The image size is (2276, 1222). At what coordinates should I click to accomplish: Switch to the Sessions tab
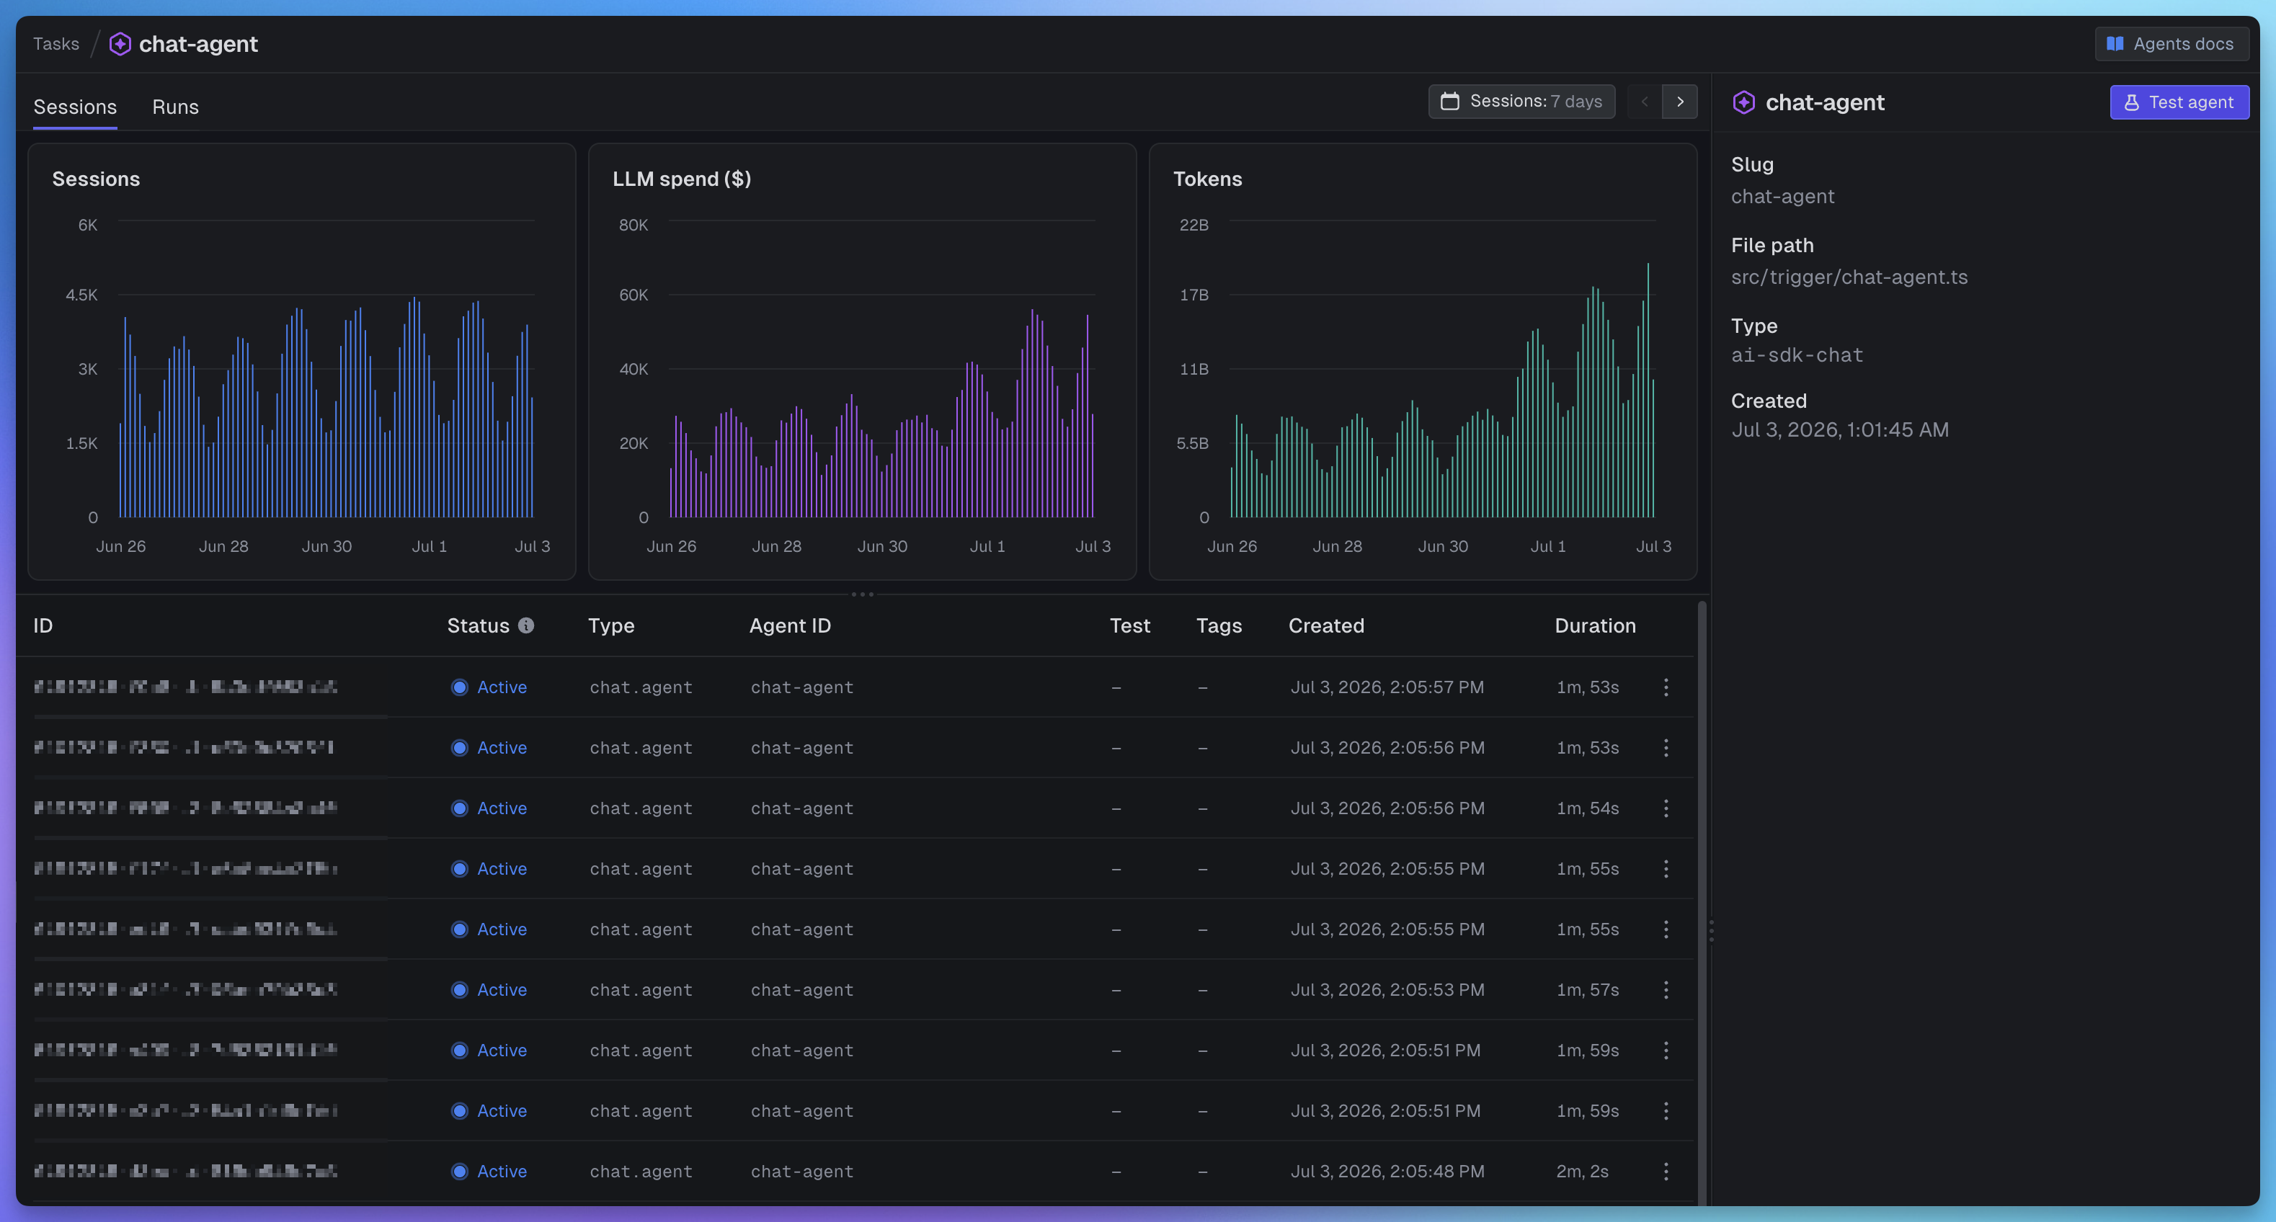click(75, 107)
